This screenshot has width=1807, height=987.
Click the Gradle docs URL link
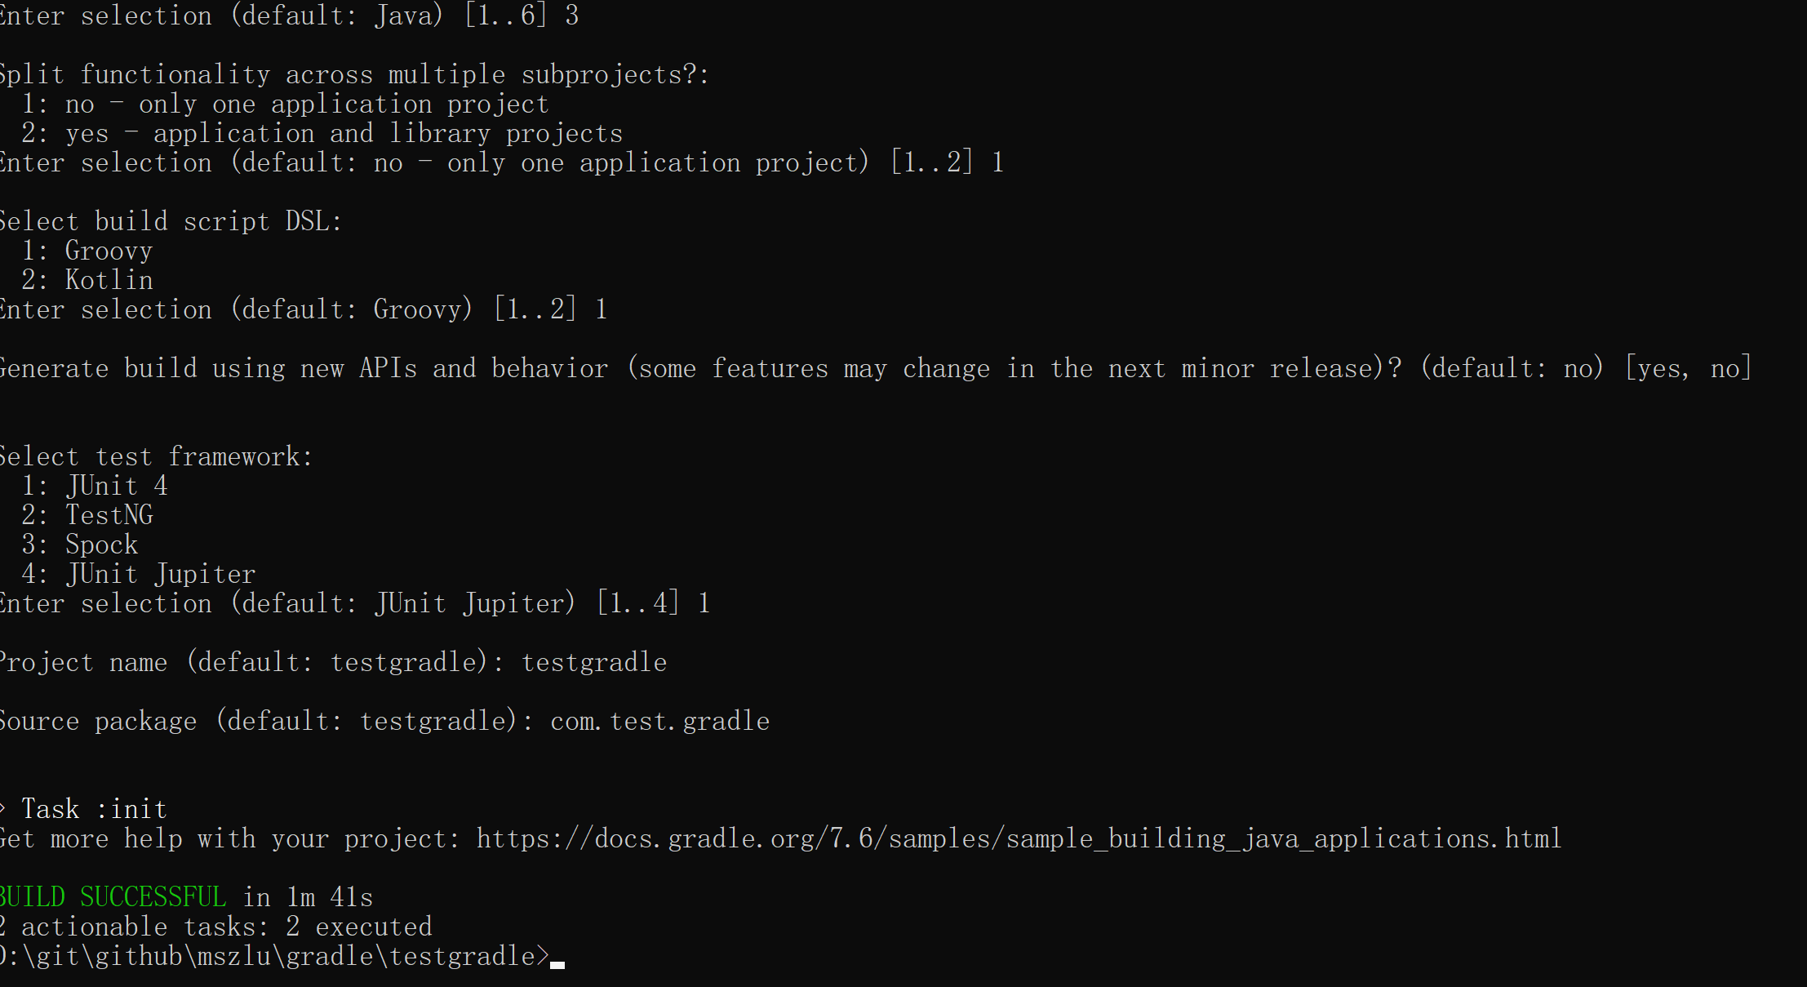[x=1019, y=839]
